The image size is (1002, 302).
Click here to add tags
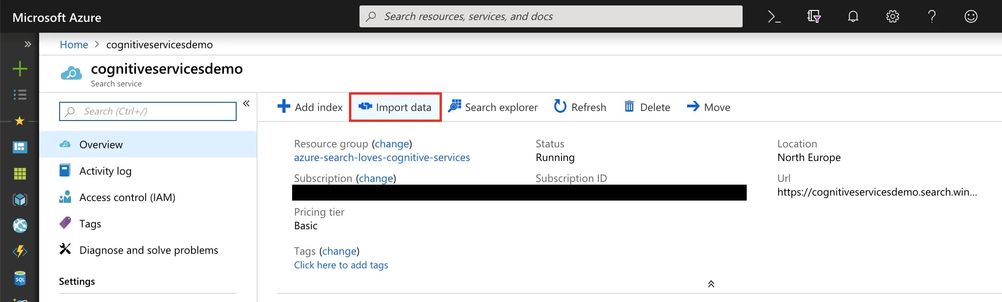click(x=341, y=265)
